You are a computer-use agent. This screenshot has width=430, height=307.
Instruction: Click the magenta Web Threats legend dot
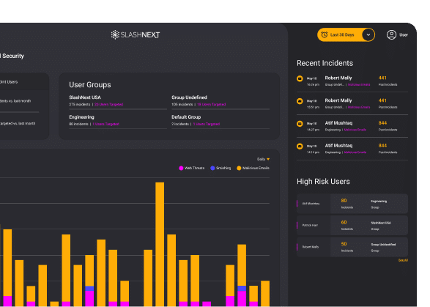pos(181,169)
